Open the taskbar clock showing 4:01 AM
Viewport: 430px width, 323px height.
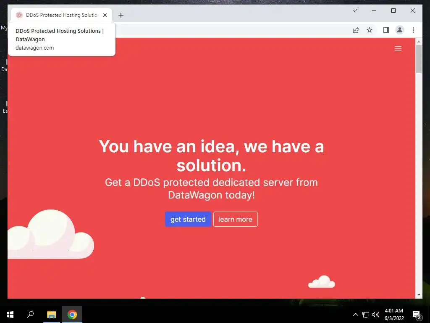pos(394,315)
